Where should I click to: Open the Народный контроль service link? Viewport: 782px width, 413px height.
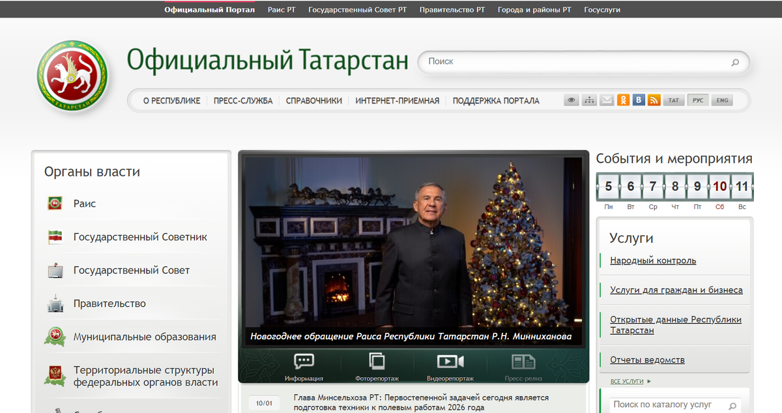(653, 261)
